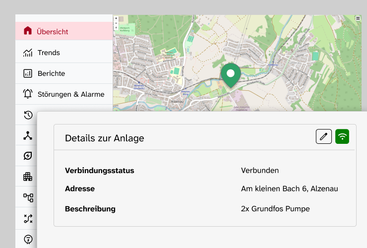Click the bottom circular sidebar icon
367x248 pixels.
(28, 240)
